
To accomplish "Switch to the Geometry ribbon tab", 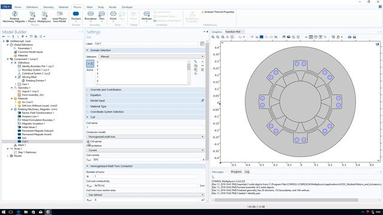I will (x=48, y=7).
